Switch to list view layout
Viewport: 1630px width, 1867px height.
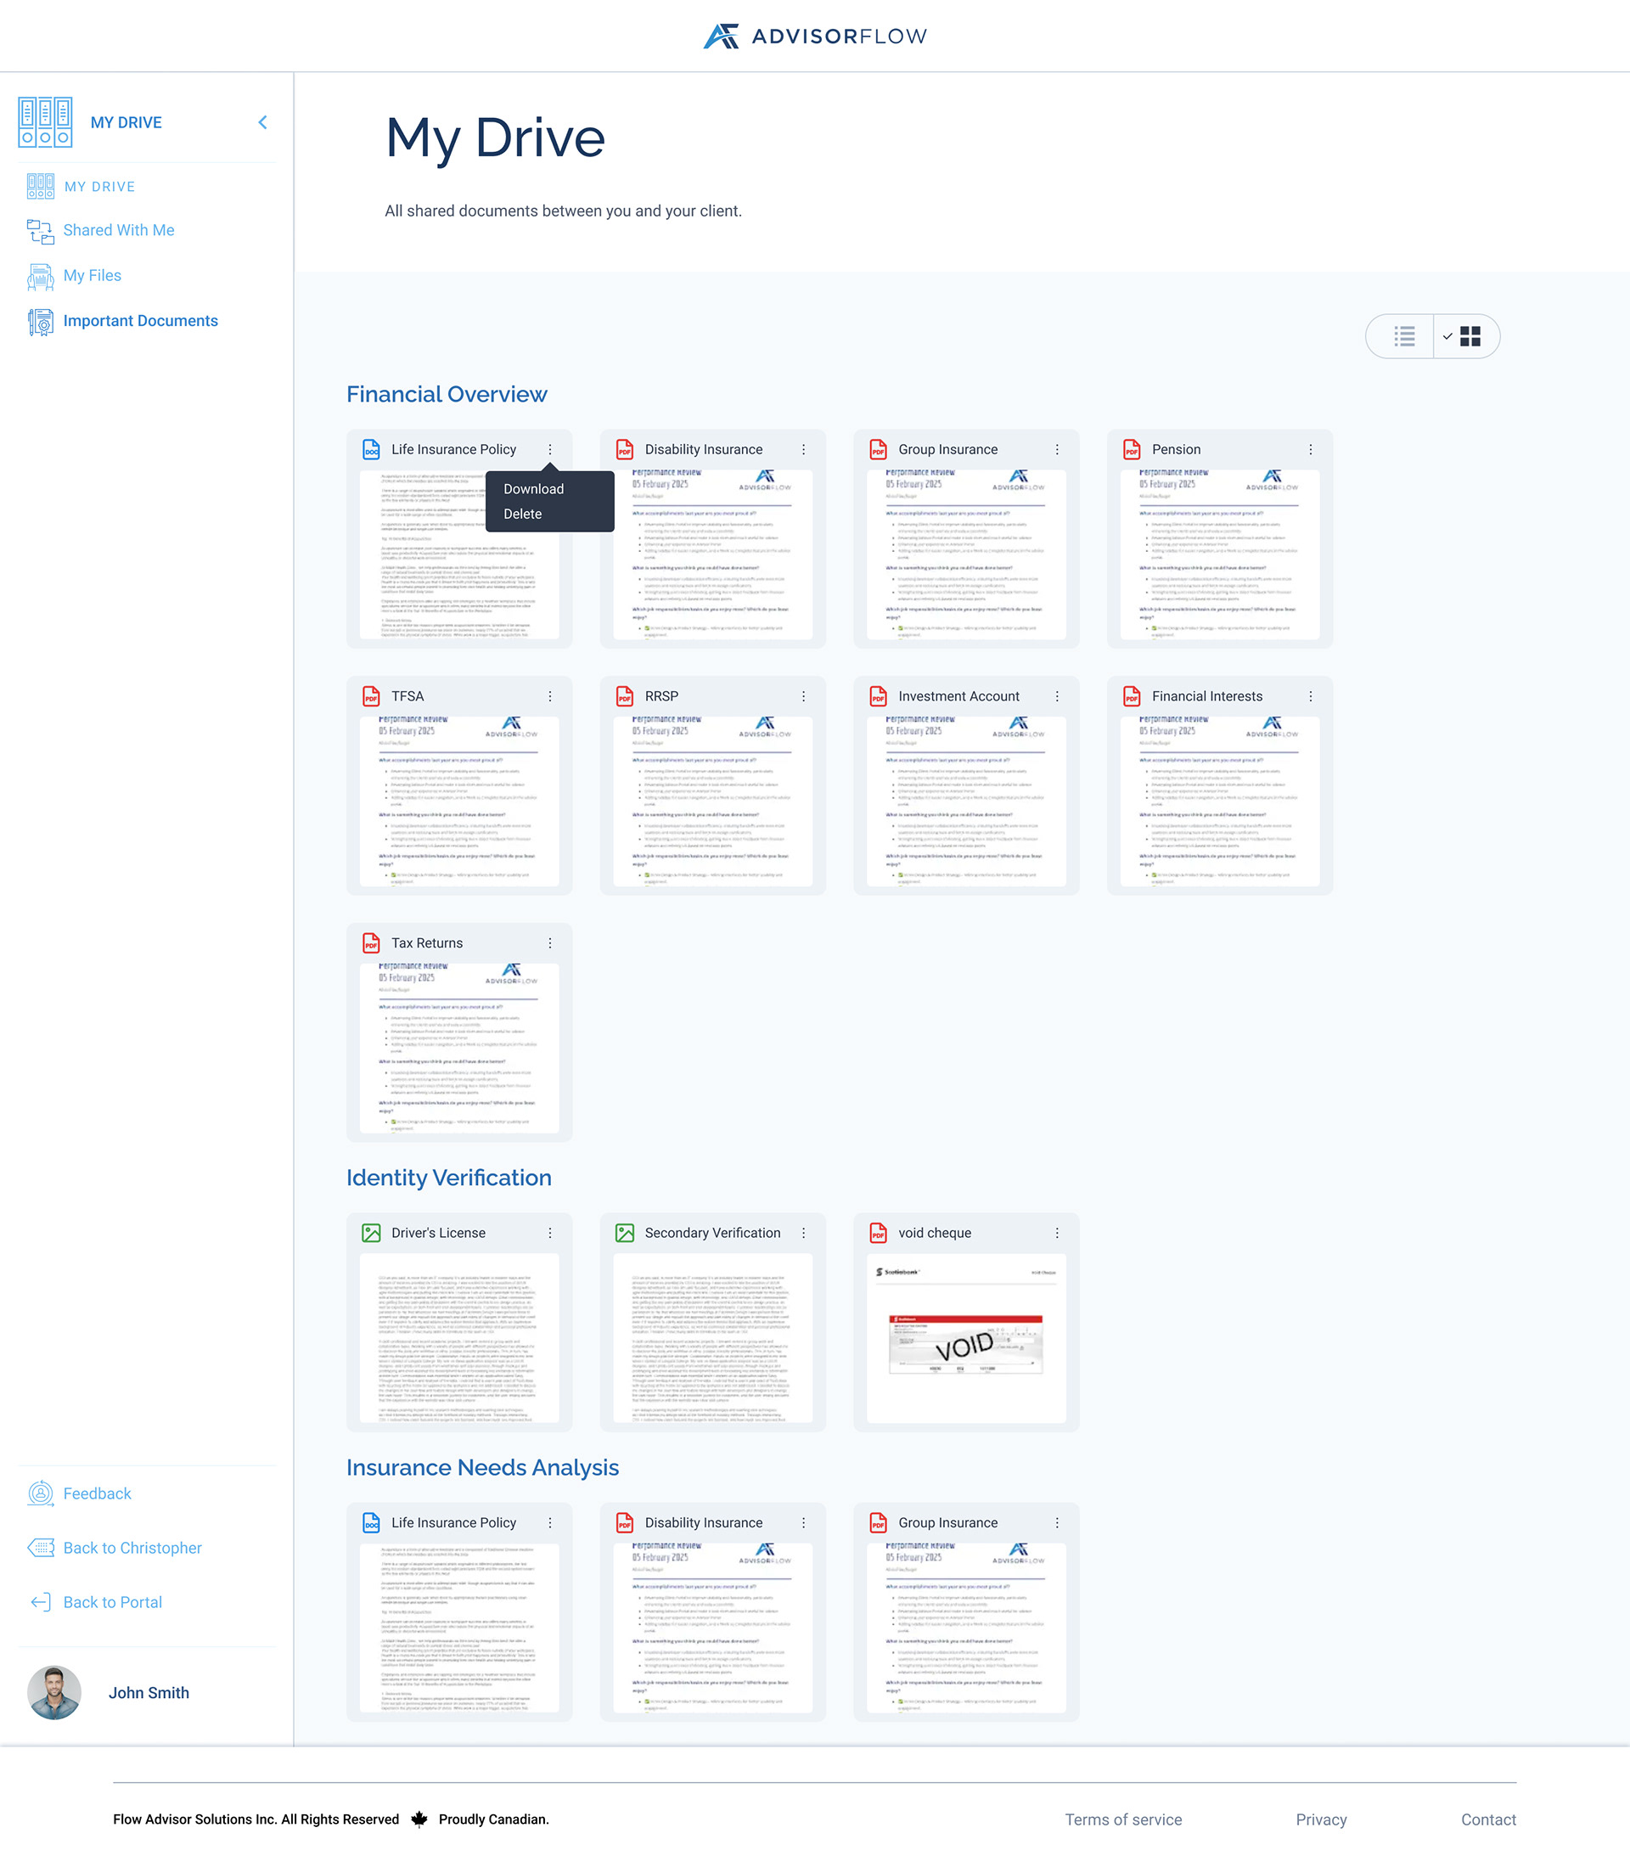[x=1403, y=337]
